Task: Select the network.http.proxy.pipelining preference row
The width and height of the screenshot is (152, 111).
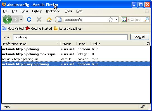Action: [x=76, y=64]
